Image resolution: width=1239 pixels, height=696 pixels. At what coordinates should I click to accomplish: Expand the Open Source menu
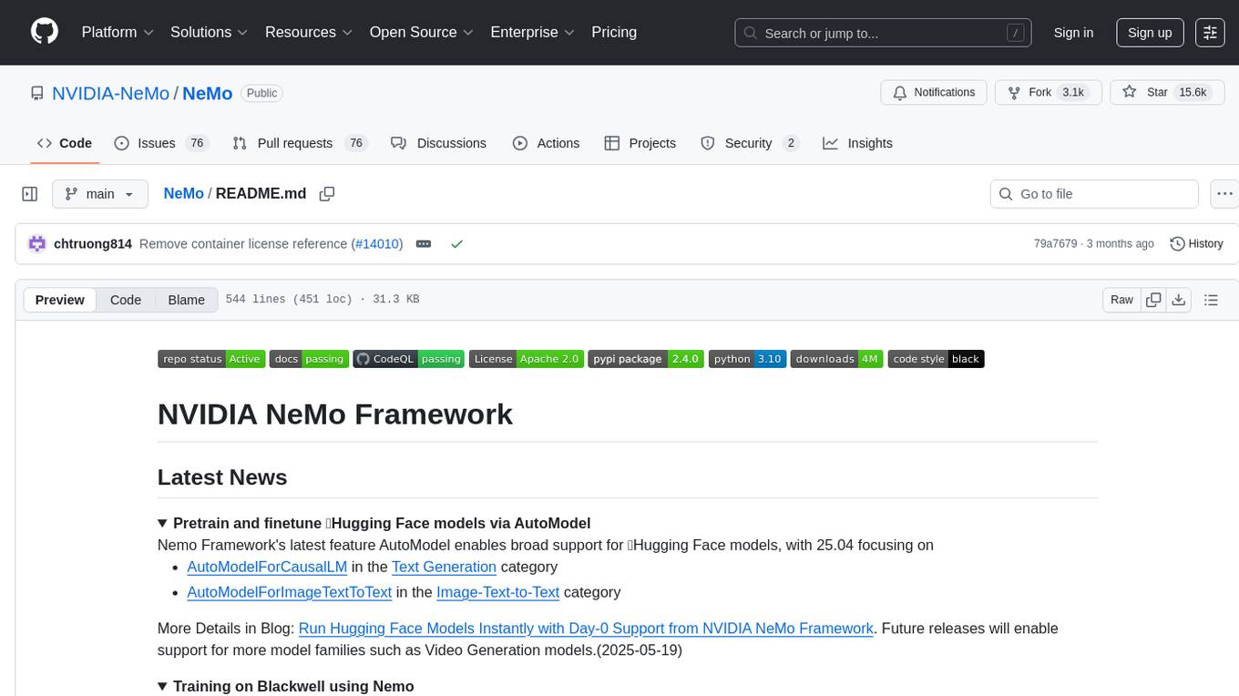click(x=421, y=32)
